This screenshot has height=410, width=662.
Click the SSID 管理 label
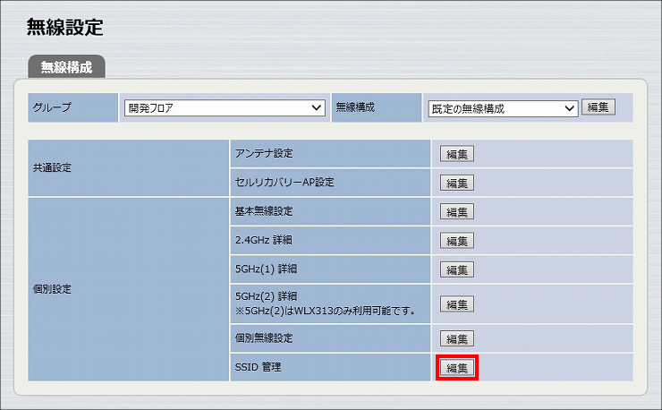[258, 367]
